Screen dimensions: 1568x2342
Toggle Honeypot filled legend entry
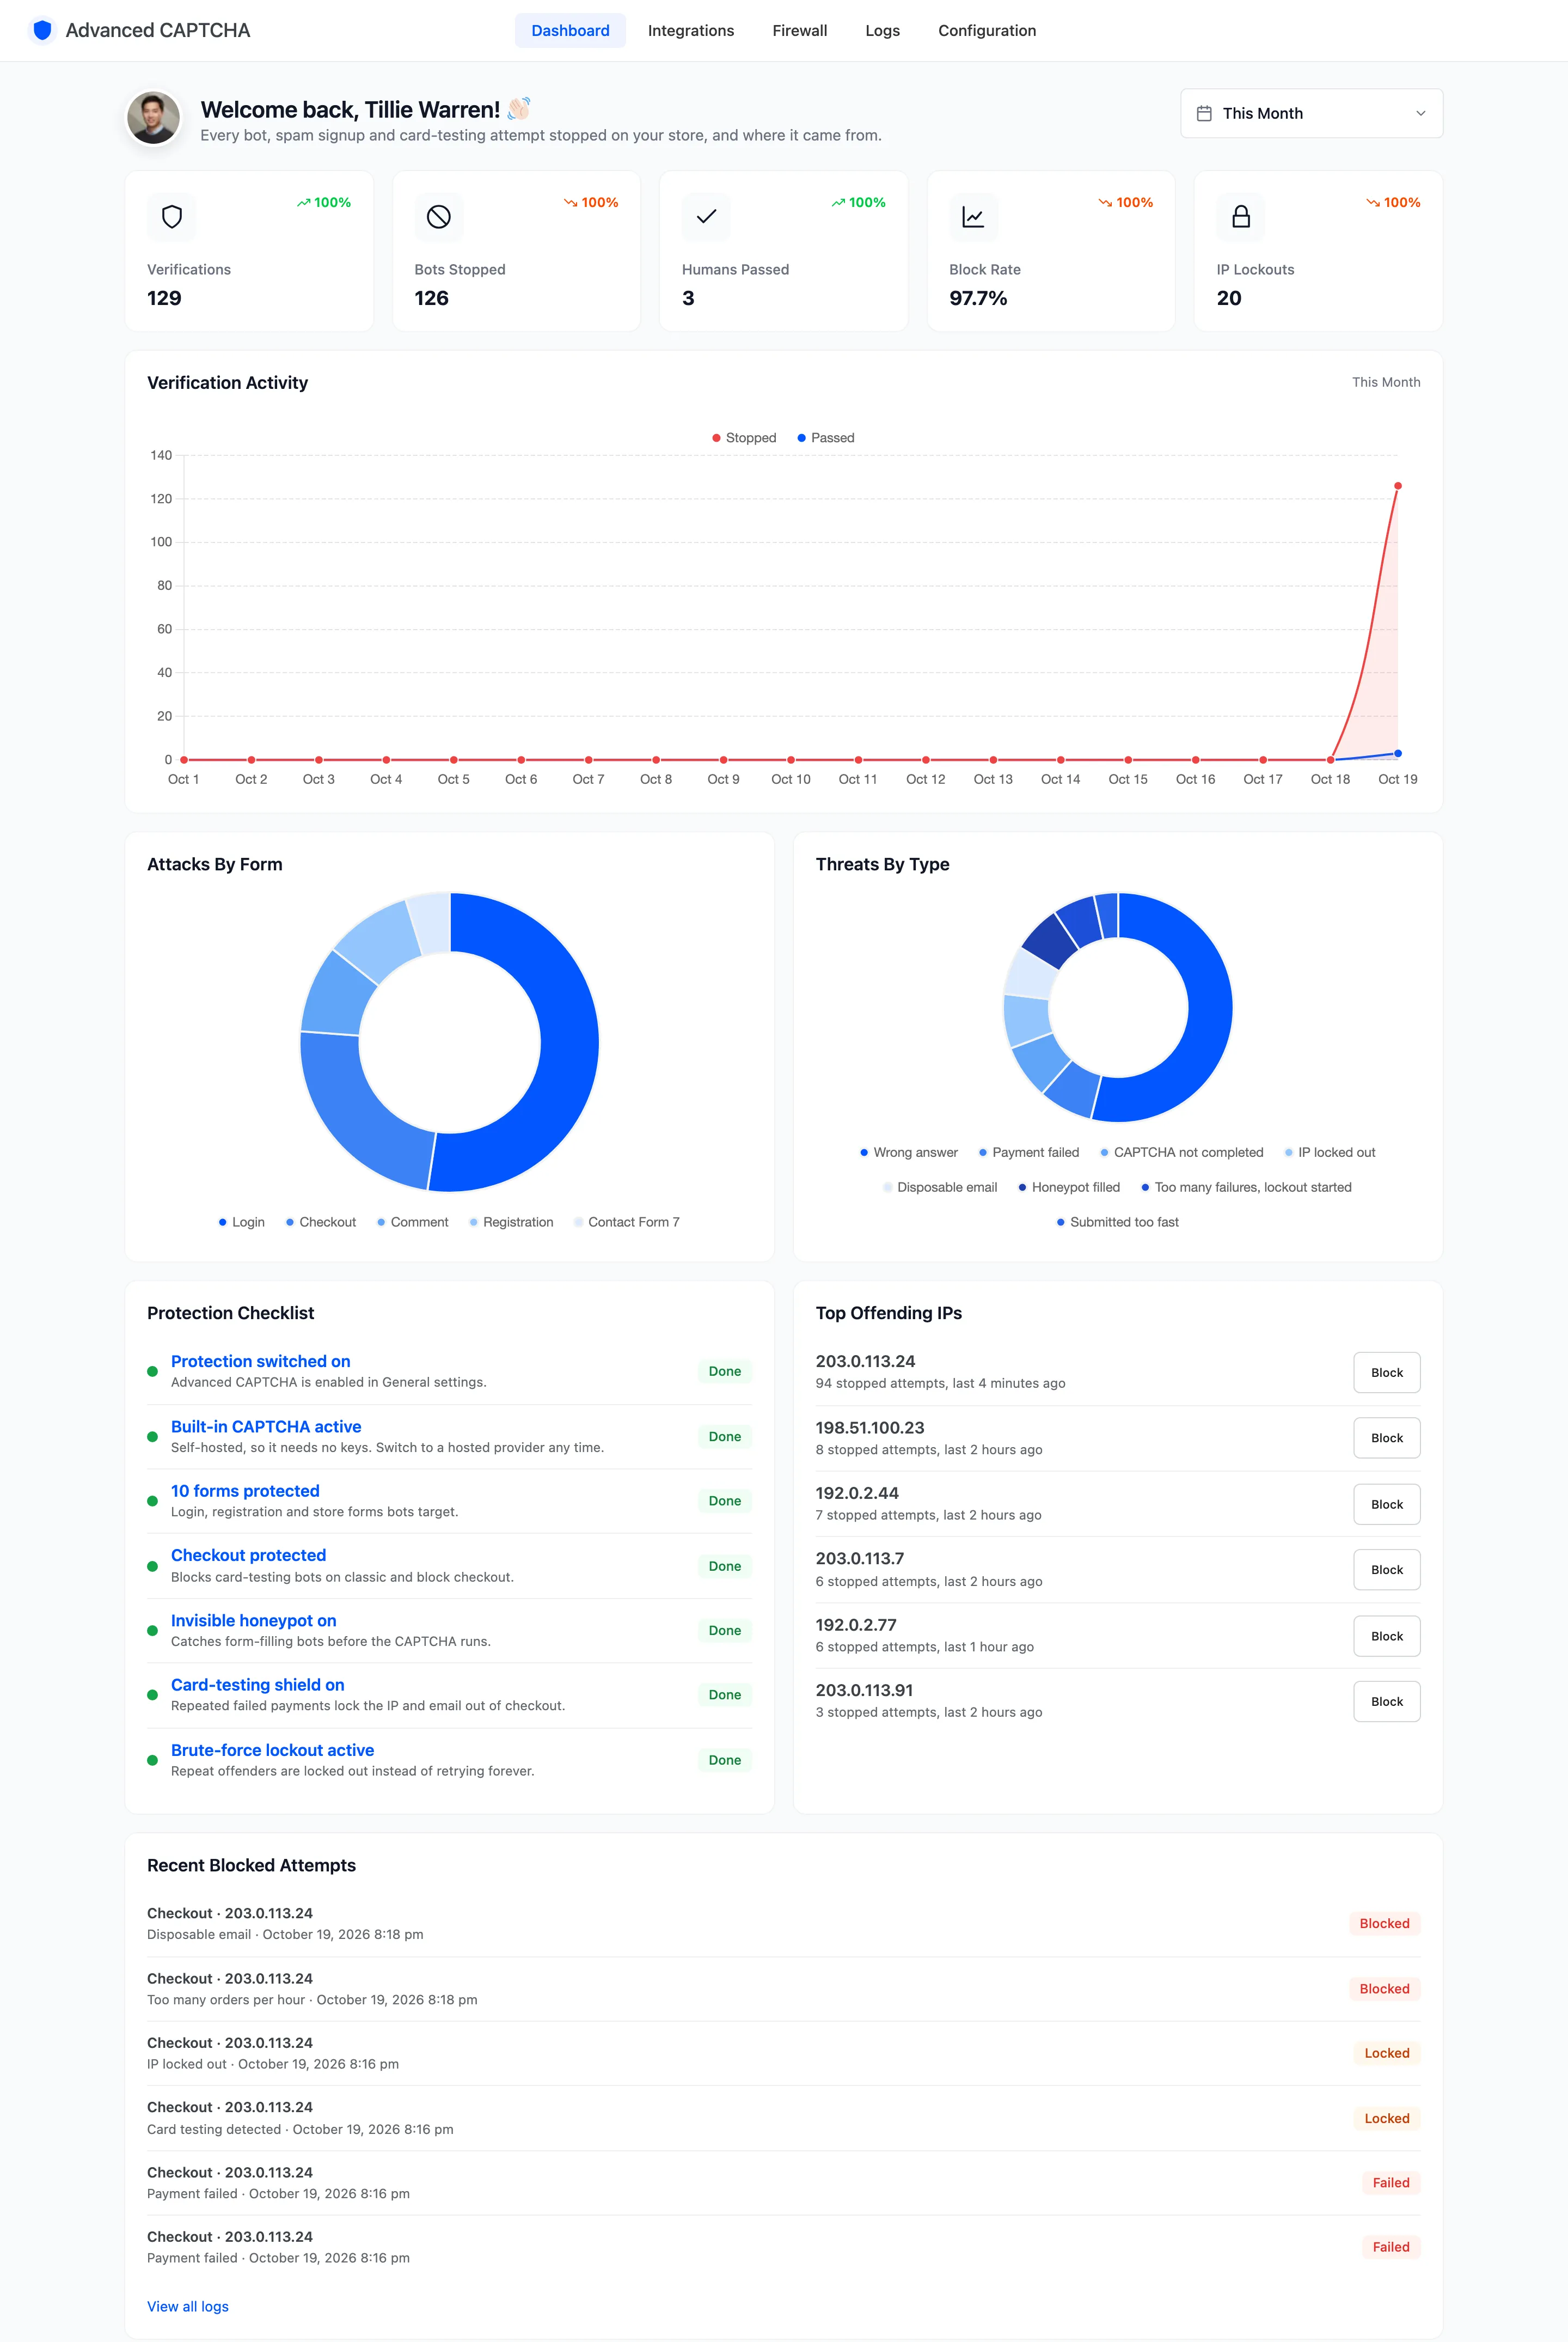point(1069,1187)
